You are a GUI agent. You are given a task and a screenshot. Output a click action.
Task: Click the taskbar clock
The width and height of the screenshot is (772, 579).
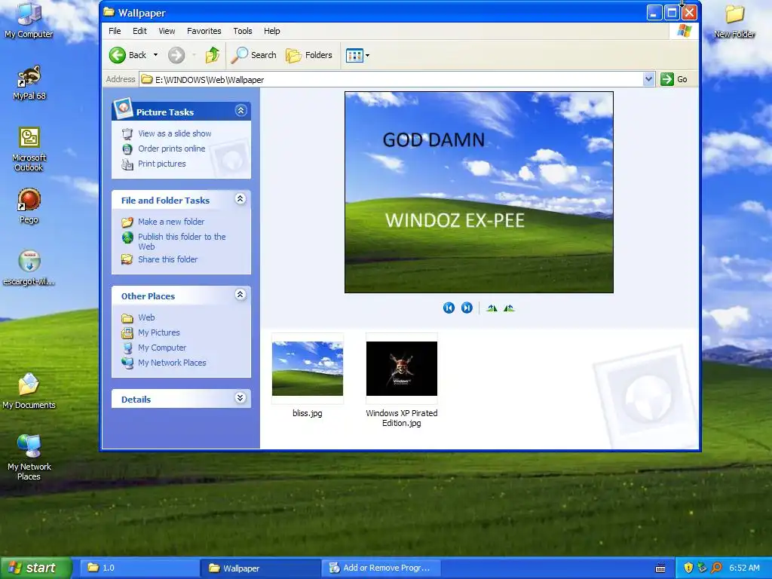pos(744,568)
